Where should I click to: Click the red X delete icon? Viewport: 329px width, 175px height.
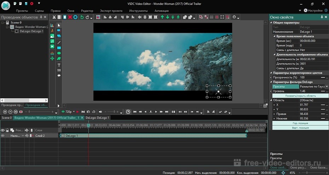(70, 17)
